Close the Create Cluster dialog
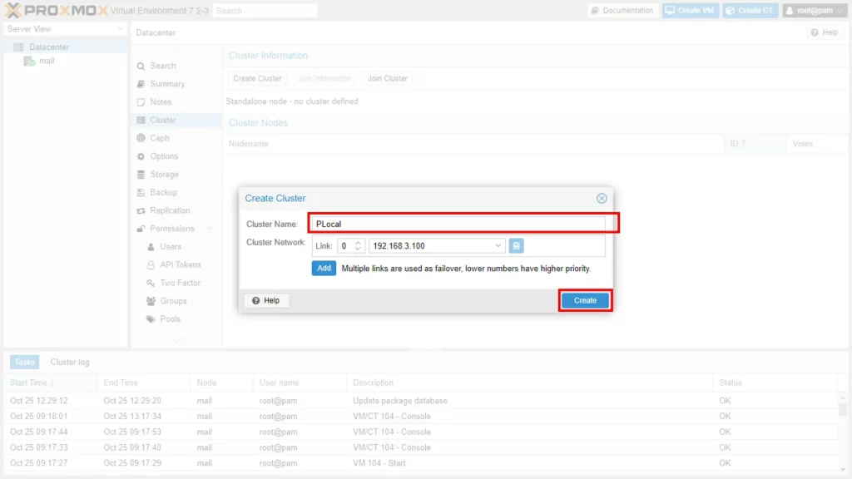This screenshot has width=852, height=479. pos(602,199)
